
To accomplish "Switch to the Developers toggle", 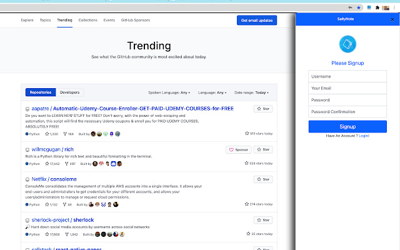I will click(69, 92).
